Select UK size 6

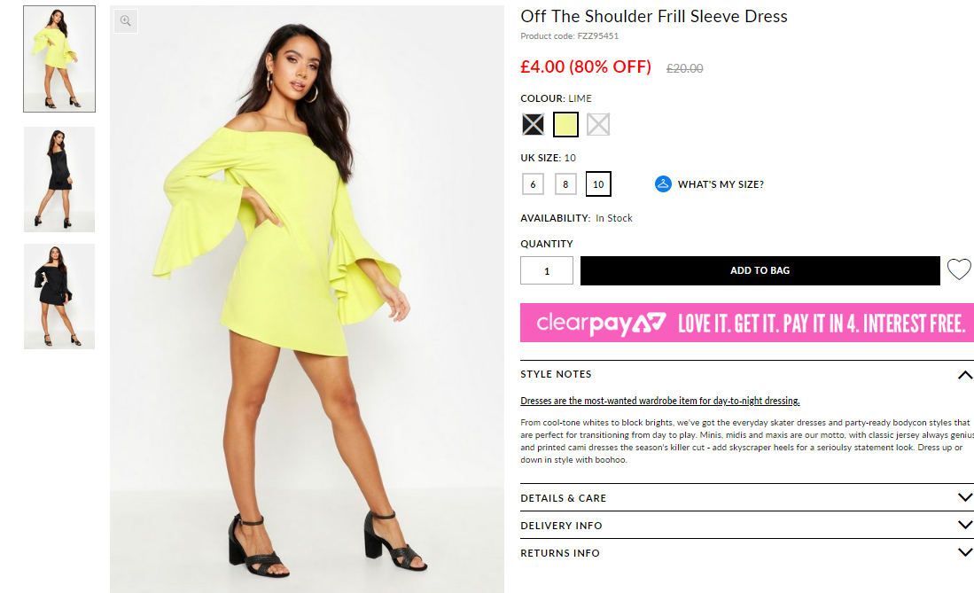(533, 184)
